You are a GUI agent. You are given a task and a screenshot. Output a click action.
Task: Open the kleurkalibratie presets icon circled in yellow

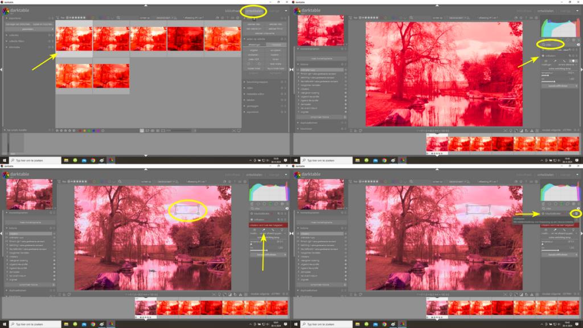(577, 213)
